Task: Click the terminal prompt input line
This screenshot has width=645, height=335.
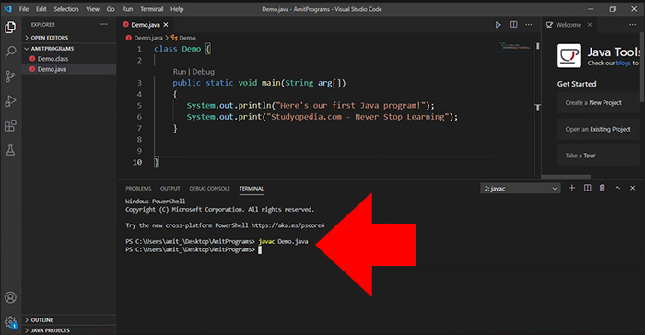Action: [x=193, y=249]
